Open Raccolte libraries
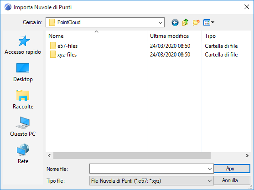This screenshot has width=254, height=190. pyautogui.click(x=23, y=100)
